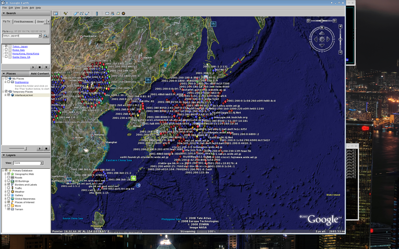Click the tilt slider left end button
Image resolution: width=399 pixels, height=249 pixels.
pos(309,21)
